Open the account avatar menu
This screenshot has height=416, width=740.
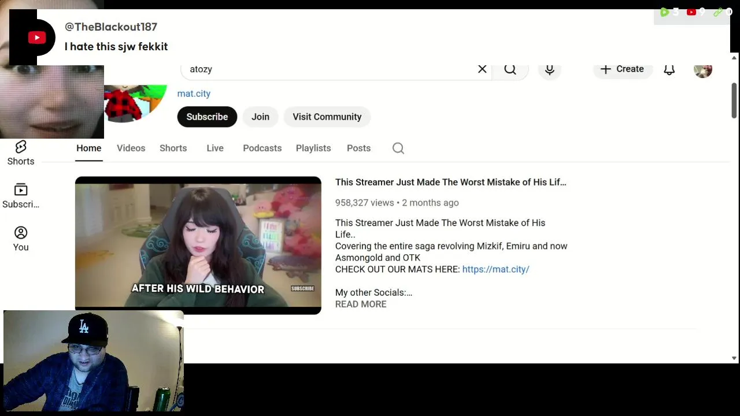703,70
